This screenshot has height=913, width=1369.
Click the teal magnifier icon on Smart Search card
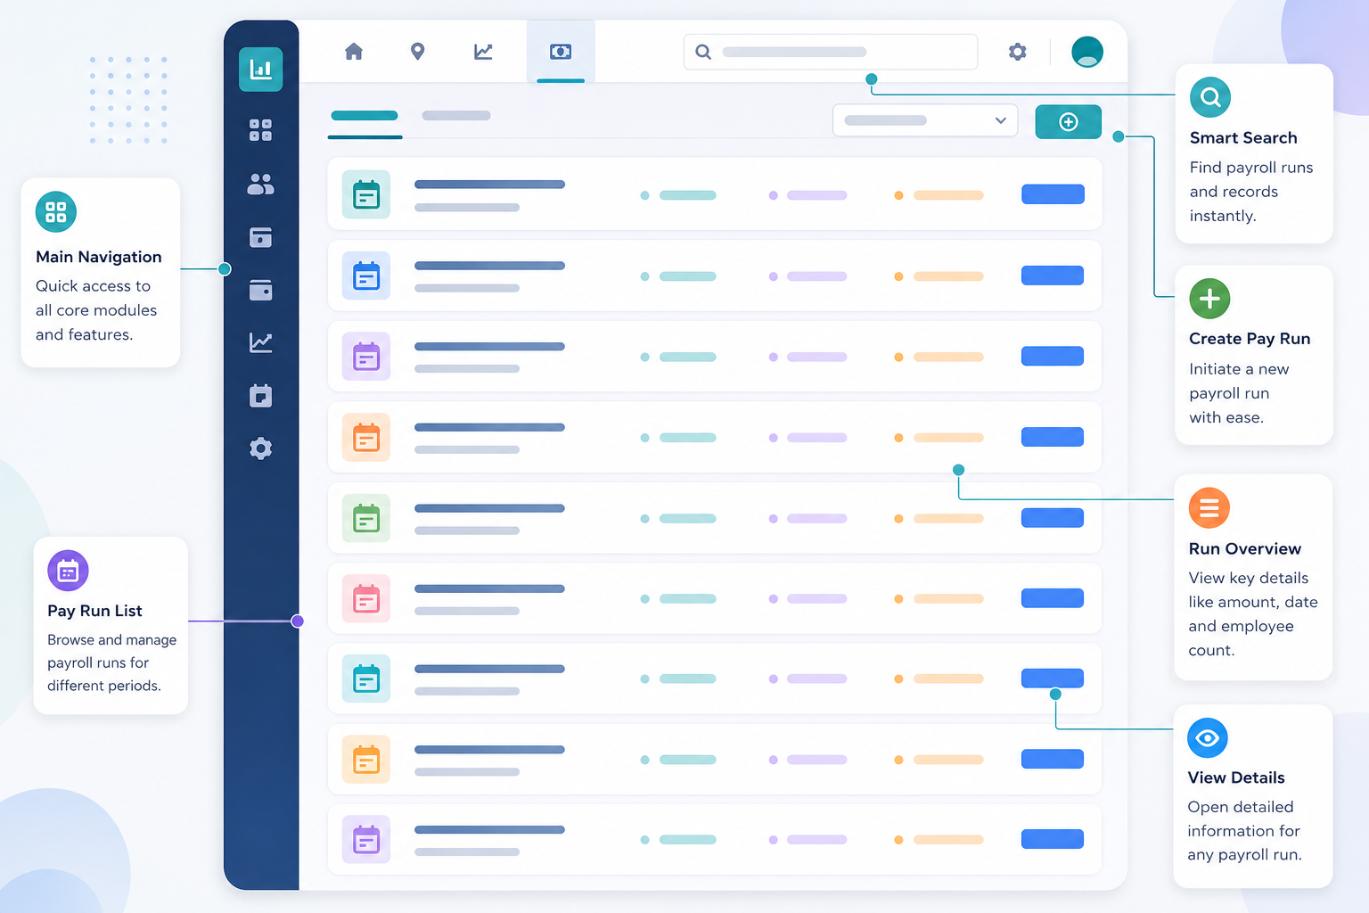tap(1210, 97)
